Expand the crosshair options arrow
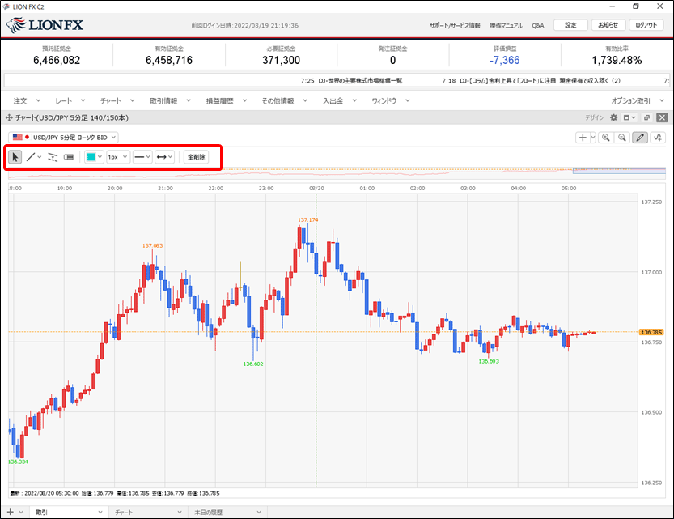The height and width of the screenshot is (519, 674). coord(593,138)
